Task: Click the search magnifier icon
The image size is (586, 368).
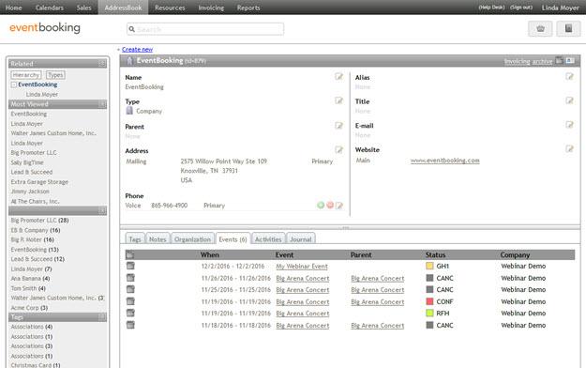Action: coord(131,29)
